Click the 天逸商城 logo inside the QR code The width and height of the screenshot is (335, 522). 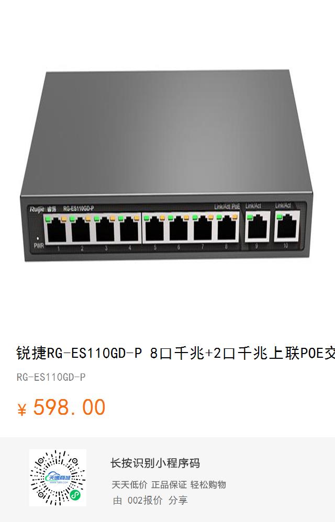coord(58,478)
